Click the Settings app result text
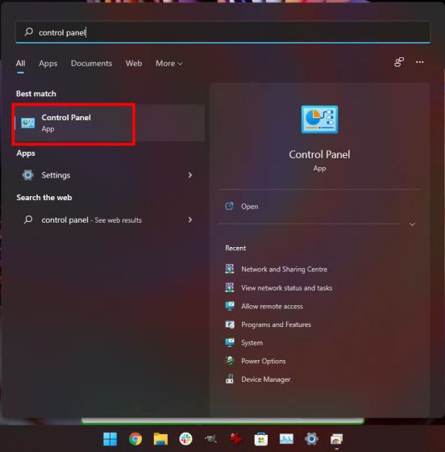 (x=56, y=175)
